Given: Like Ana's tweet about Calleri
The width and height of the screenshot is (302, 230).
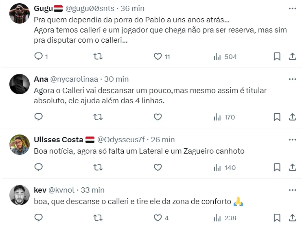Looking at the screenshot, I should pos(158,117).
